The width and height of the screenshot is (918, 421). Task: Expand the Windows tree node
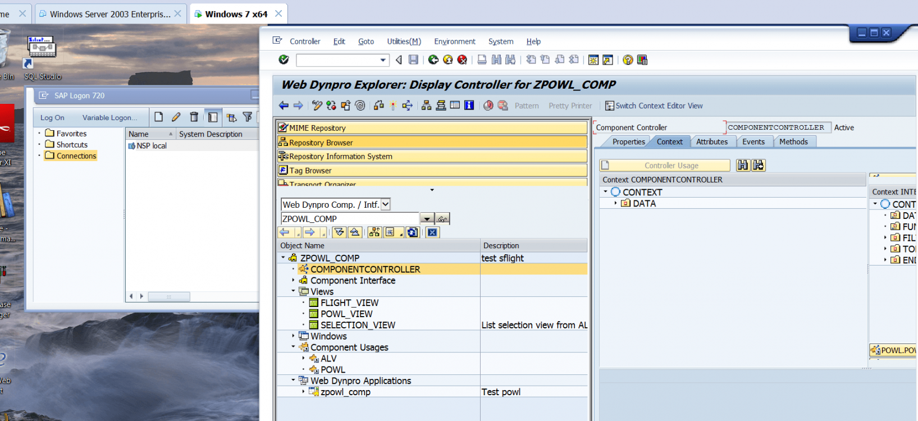pyautogui.click(x=293, y=336)
